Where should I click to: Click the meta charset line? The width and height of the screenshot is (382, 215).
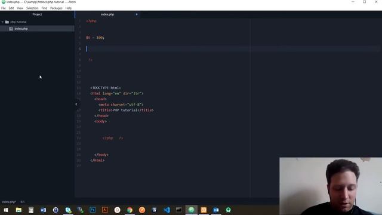click(x=121, y=105)
